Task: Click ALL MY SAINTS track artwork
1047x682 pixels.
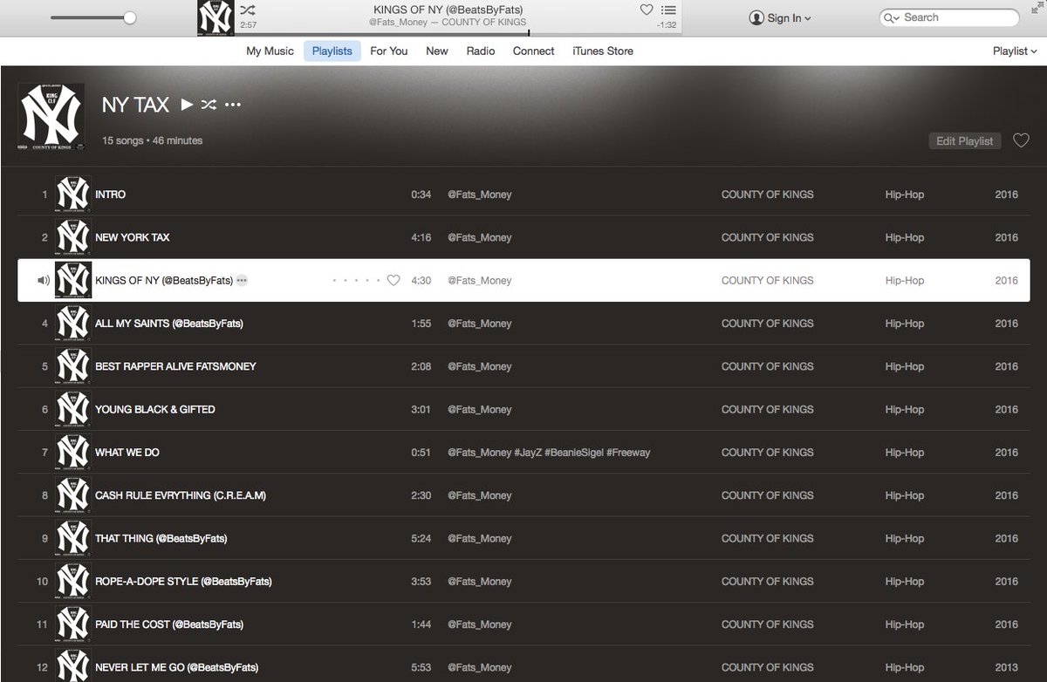Action: (x=73, y=323)
